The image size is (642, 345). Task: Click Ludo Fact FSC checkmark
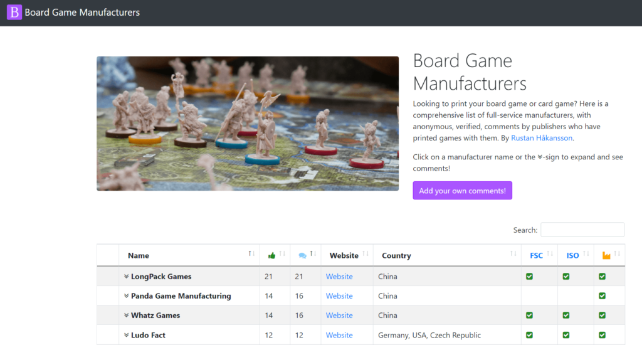click(x=529, y=335)
